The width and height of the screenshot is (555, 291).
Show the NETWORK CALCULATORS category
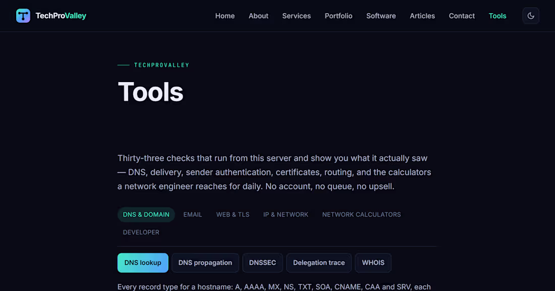(361, 214)
